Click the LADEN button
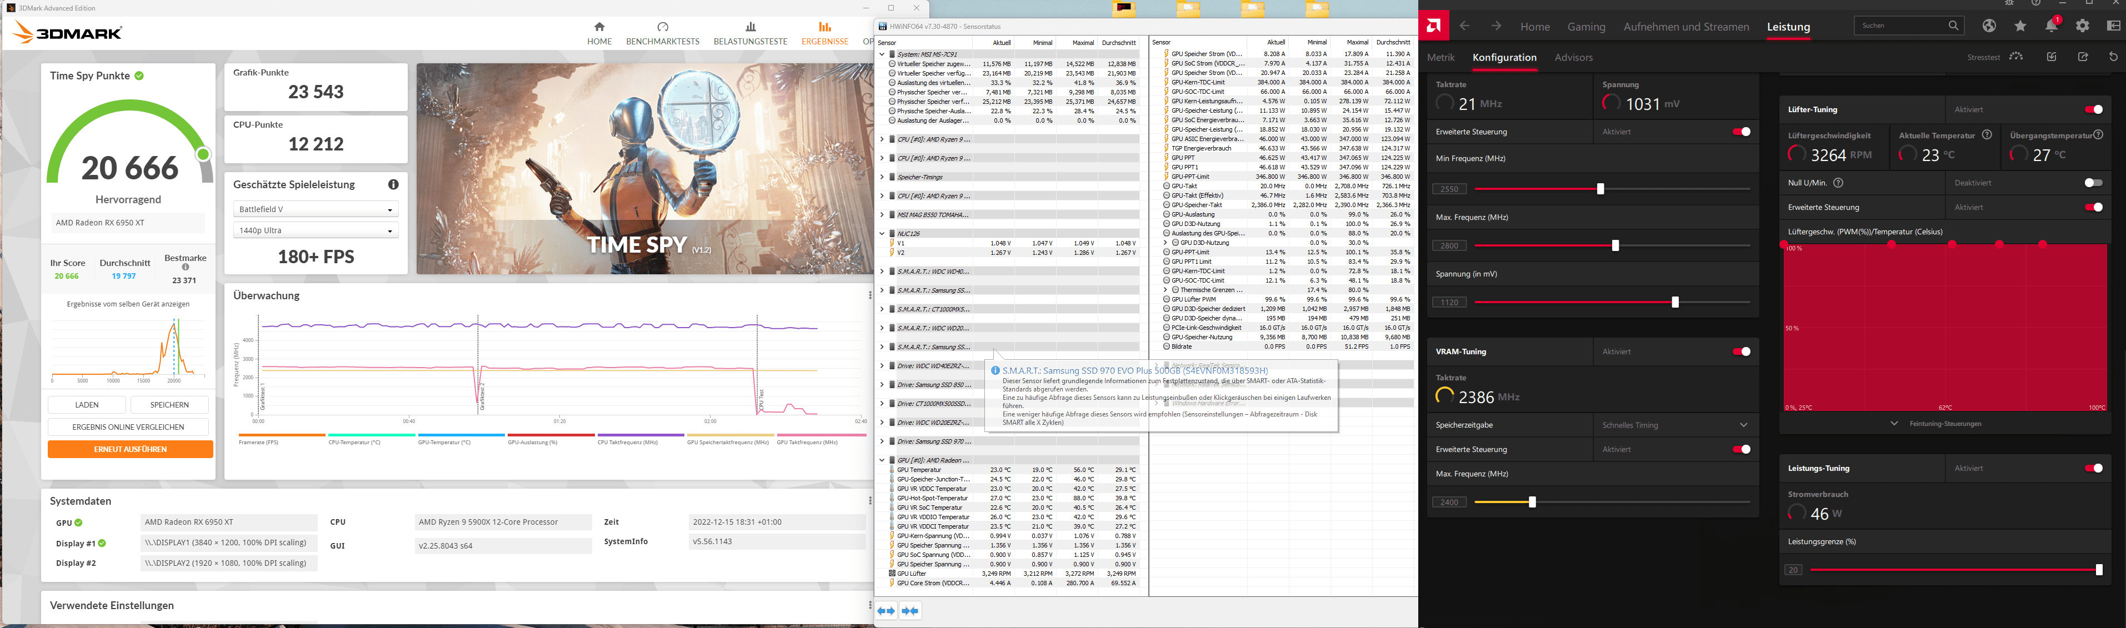Viewport: 2126px width, 628px height. pos(87,405)
